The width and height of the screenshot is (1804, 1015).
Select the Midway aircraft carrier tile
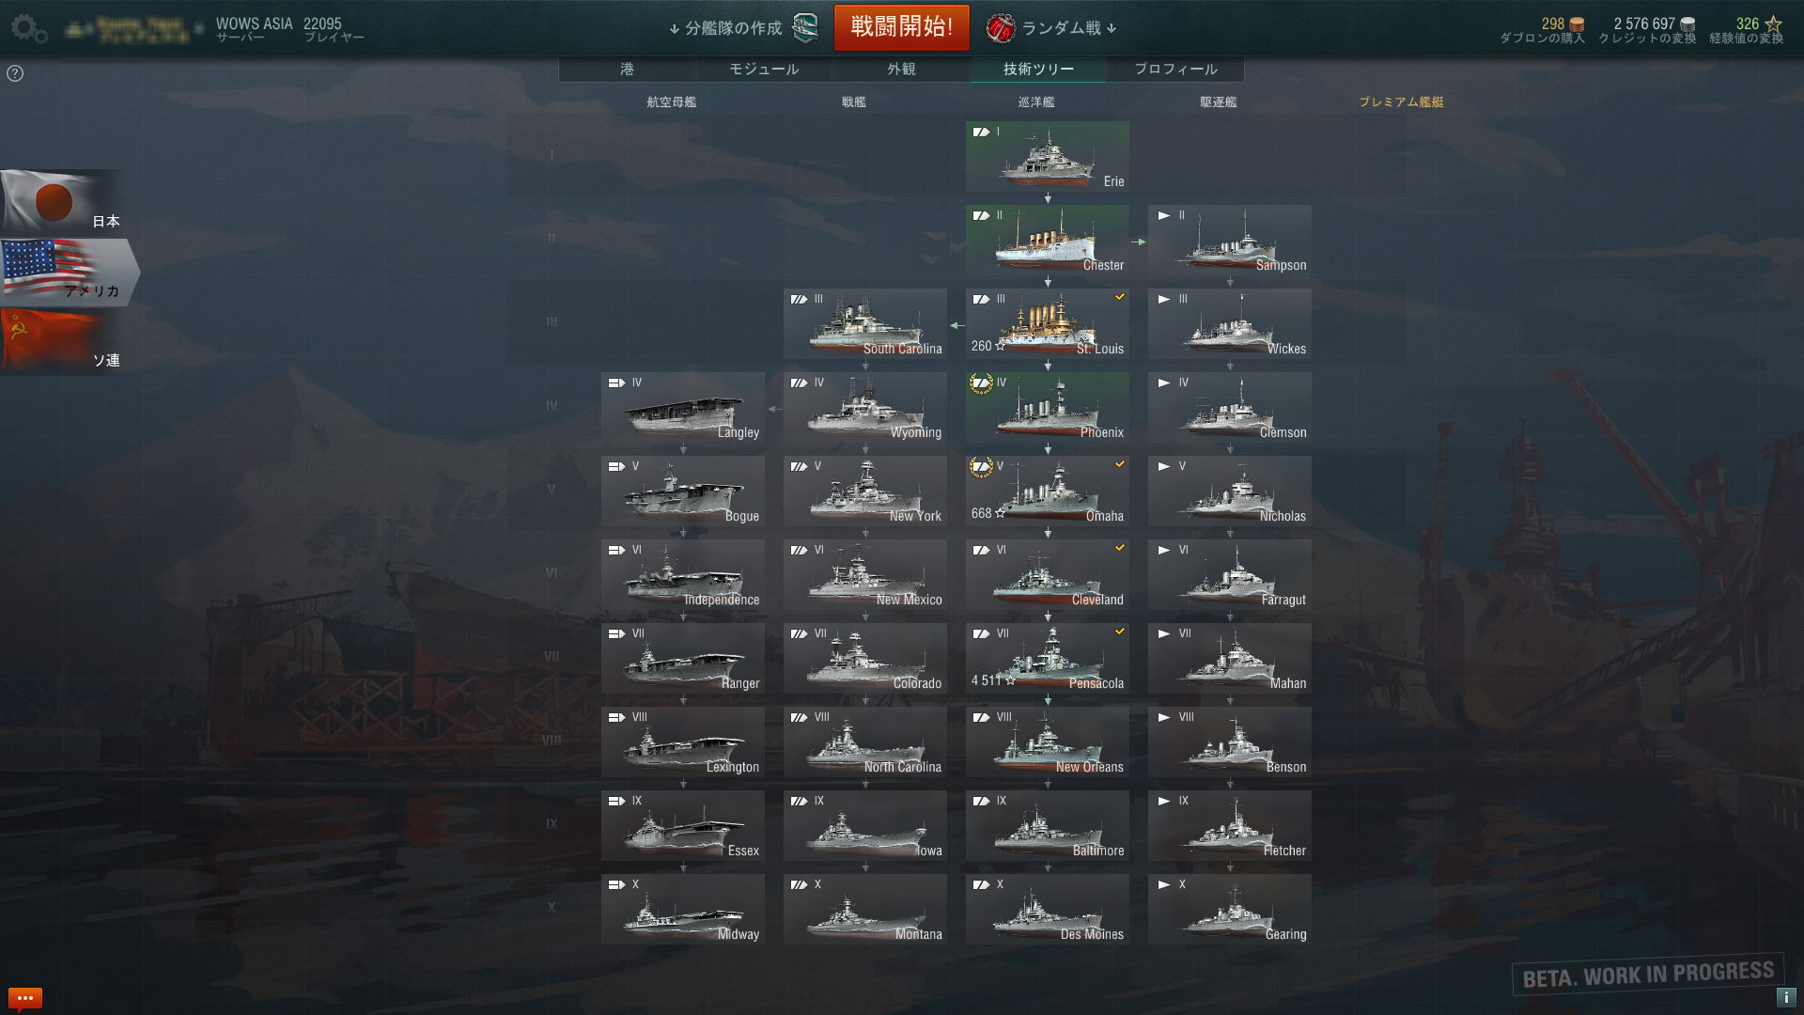(683, 909)
